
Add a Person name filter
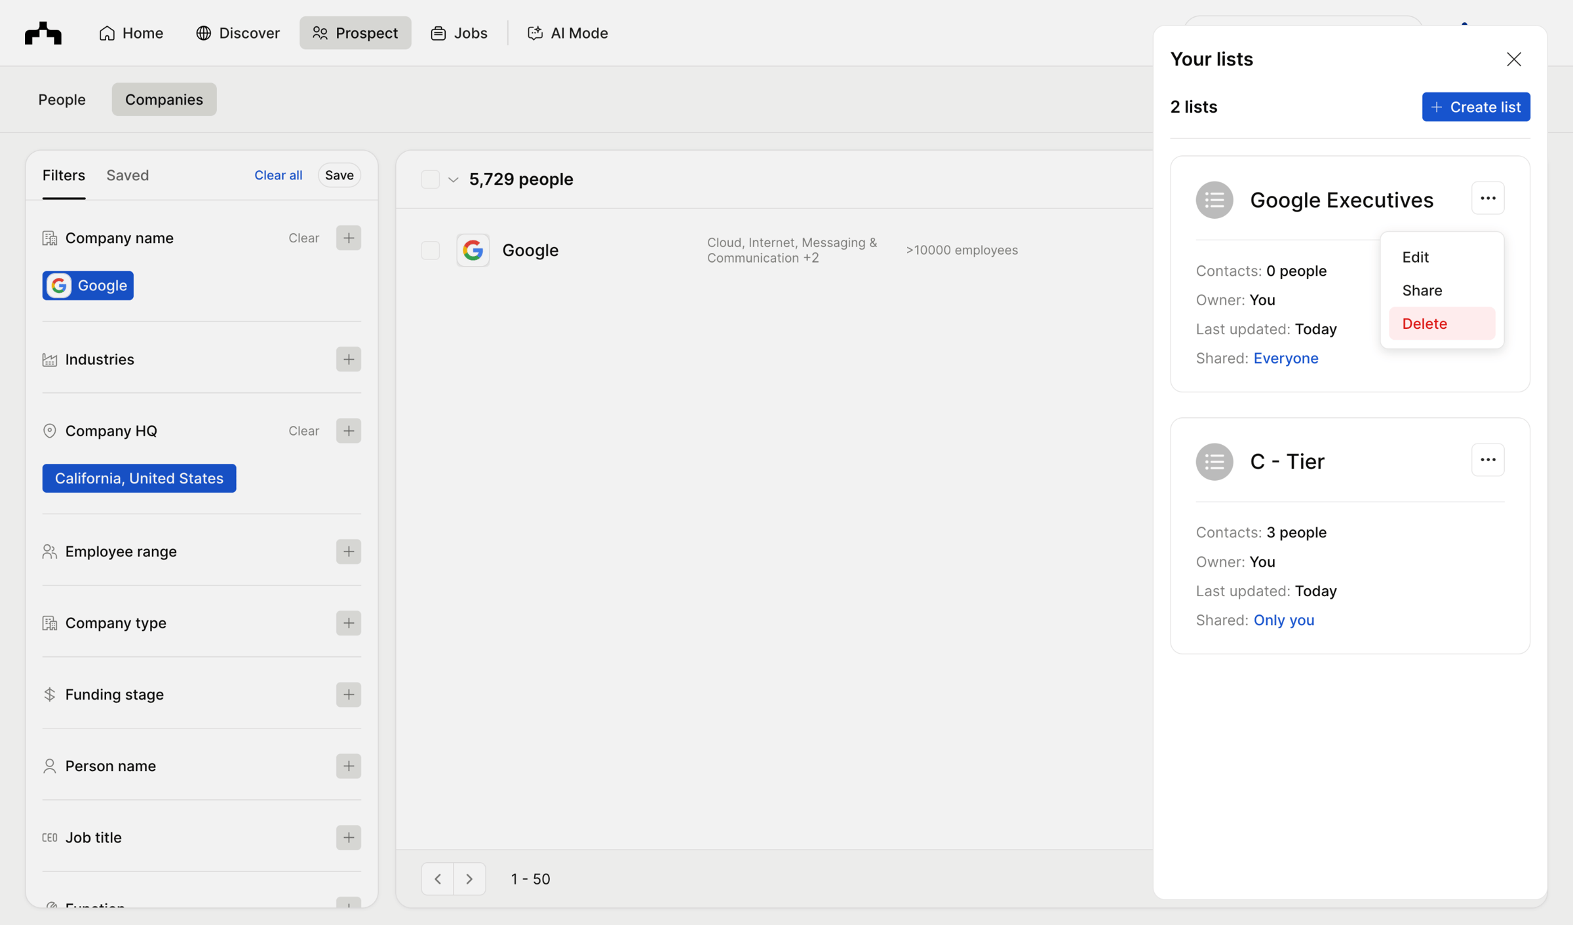tap(348, 766)
